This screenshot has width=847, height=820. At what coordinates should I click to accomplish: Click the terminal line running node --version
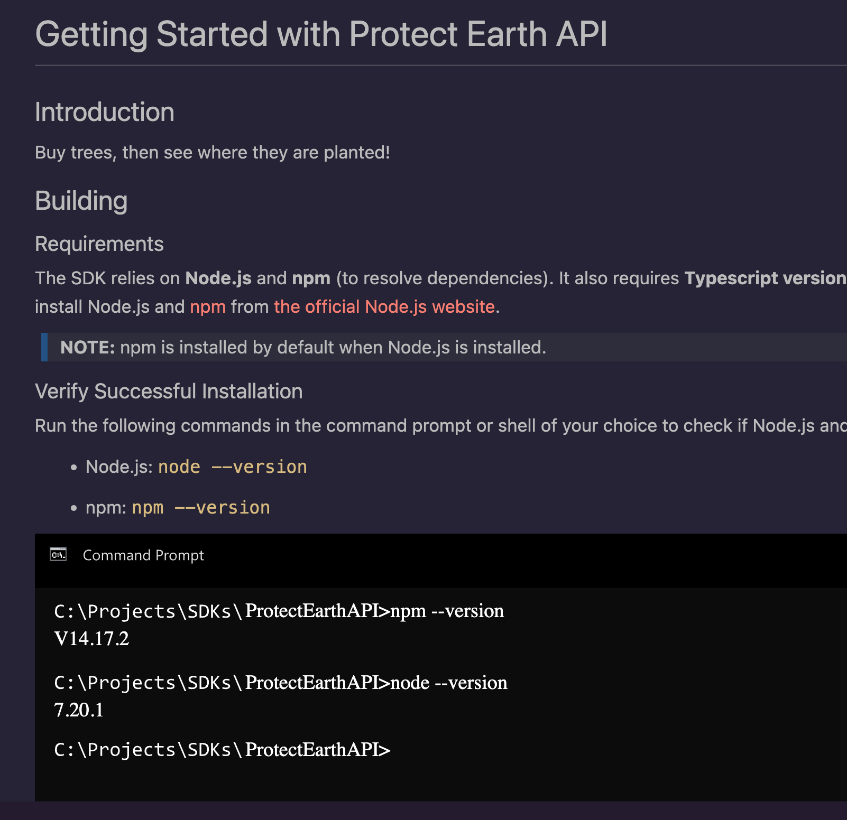point(281,683)
